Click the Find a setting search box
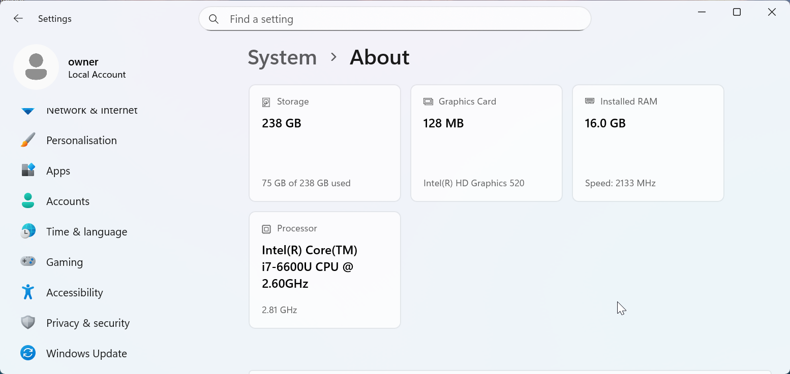The width and height of the screenshot is (790, 374). pyautogui.click(x=402, y=19)
